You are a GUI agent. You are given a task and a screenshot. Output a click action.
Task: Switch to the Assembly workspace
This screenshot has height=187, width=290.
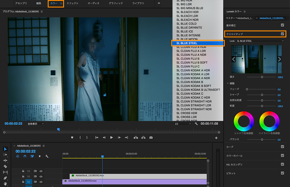tap(21, 3)
